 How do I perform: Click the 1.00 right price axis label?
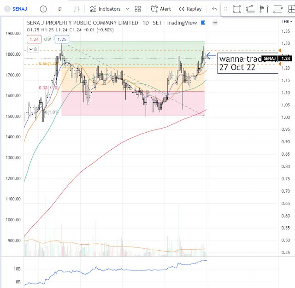tap(286, 117)
